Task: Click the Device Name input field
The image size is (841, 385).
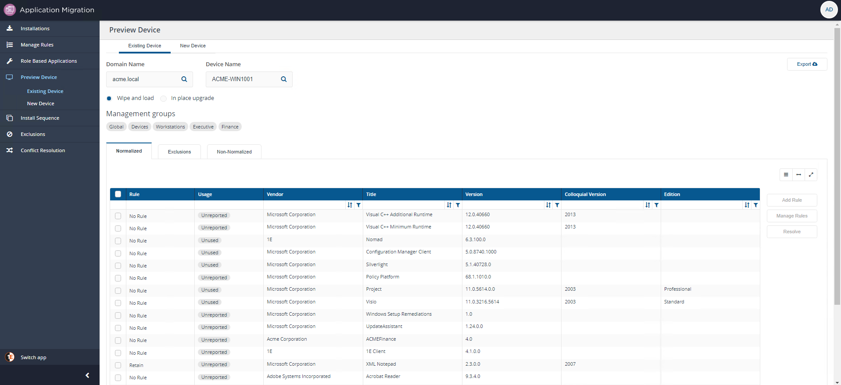Action: (249, 79)
